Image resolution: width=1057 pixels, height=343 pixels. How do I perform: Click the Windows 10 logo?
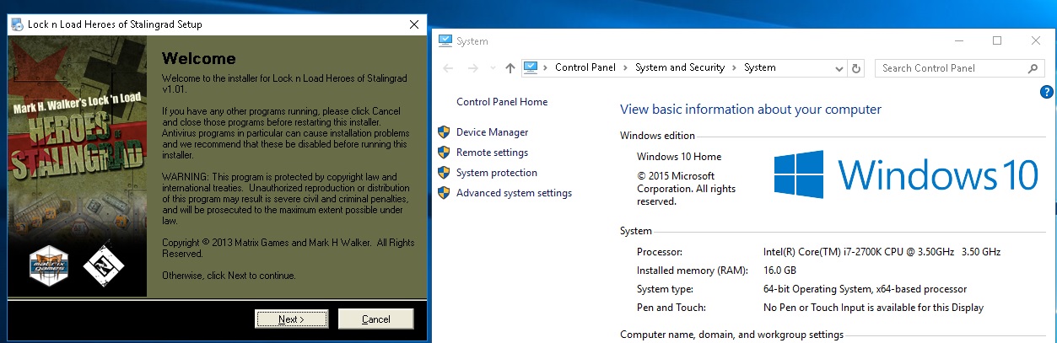pos(906,174)
